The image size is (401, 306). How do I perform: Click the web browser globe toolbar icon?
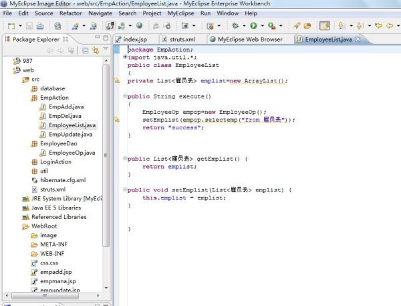(x=140, y=25)
